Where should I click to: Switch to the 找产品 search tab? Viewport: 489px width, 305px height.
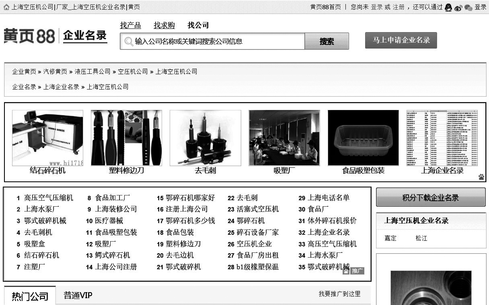click(130, 25)
